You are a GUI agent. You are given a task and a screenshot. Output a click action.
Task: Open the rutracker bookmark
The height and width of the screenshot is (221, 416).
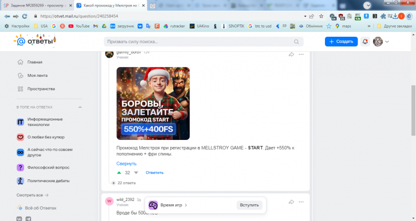174,26
